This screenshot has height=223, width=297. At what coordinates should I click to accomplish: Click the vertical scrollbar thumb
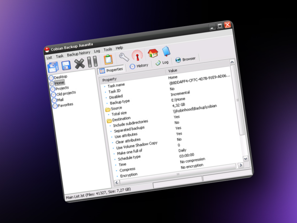point(238,100)
